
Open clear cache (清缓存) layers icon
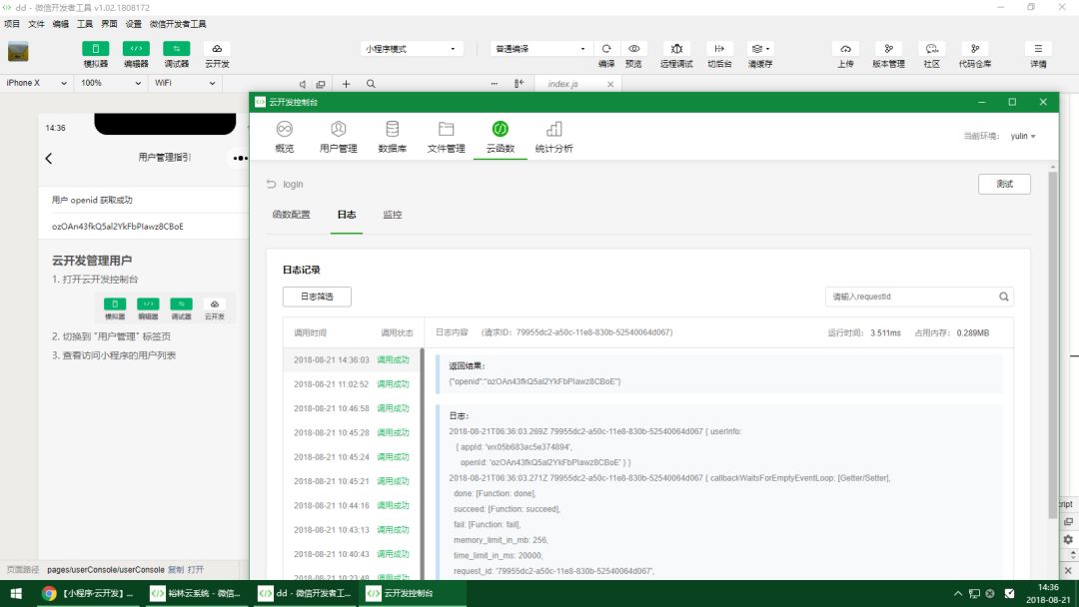[x=760, y=49]
